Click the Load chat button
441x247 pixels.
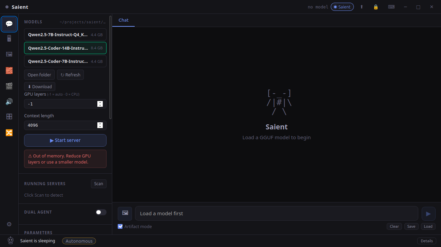click(428, 226)
